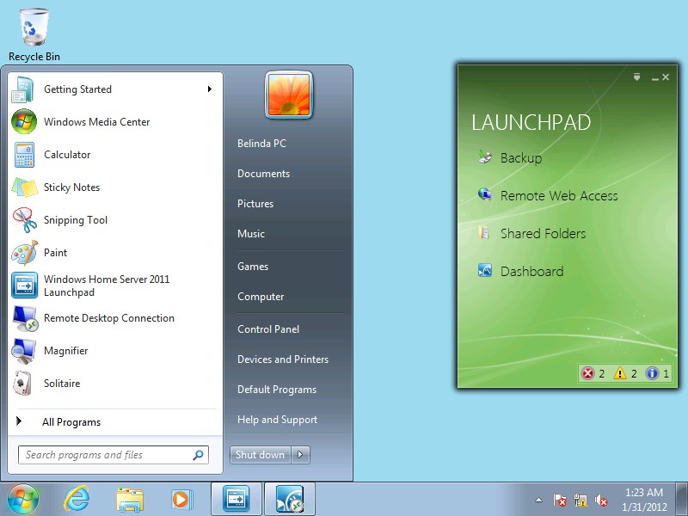
Task: Minimize the Launchpad window
Action: coord(654,77)
